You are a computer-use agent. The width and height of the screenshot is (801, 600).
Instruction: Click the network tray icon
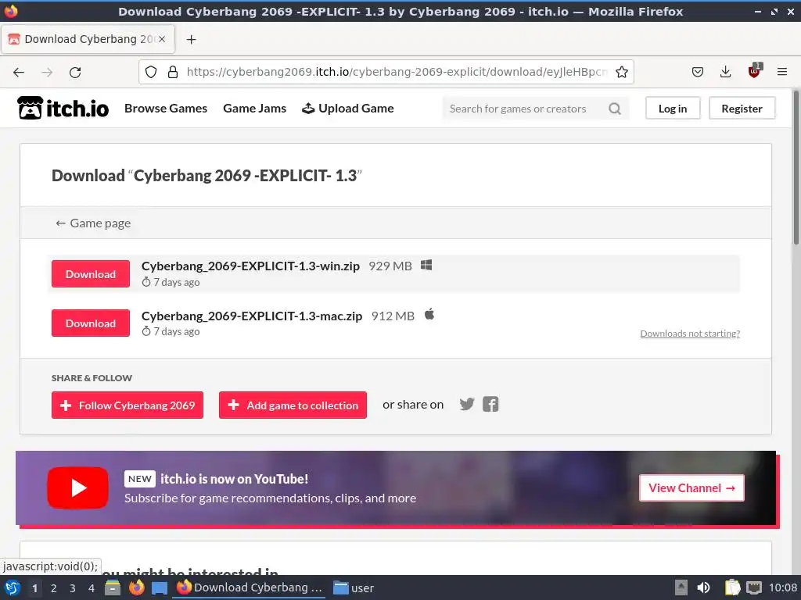pyautogui.click(x=754, y=587)
